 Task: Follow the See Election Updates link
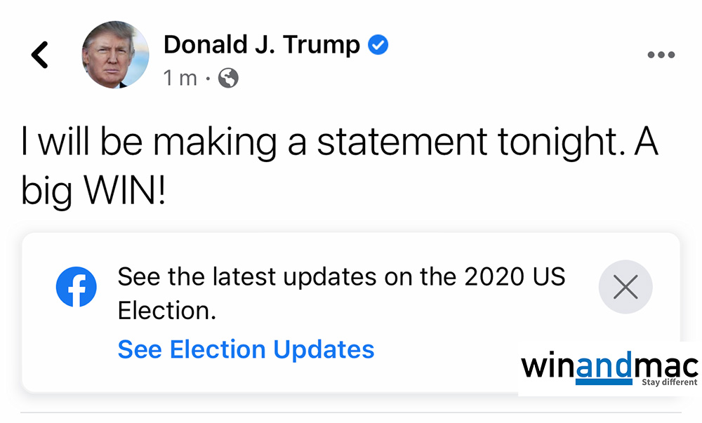246,349
